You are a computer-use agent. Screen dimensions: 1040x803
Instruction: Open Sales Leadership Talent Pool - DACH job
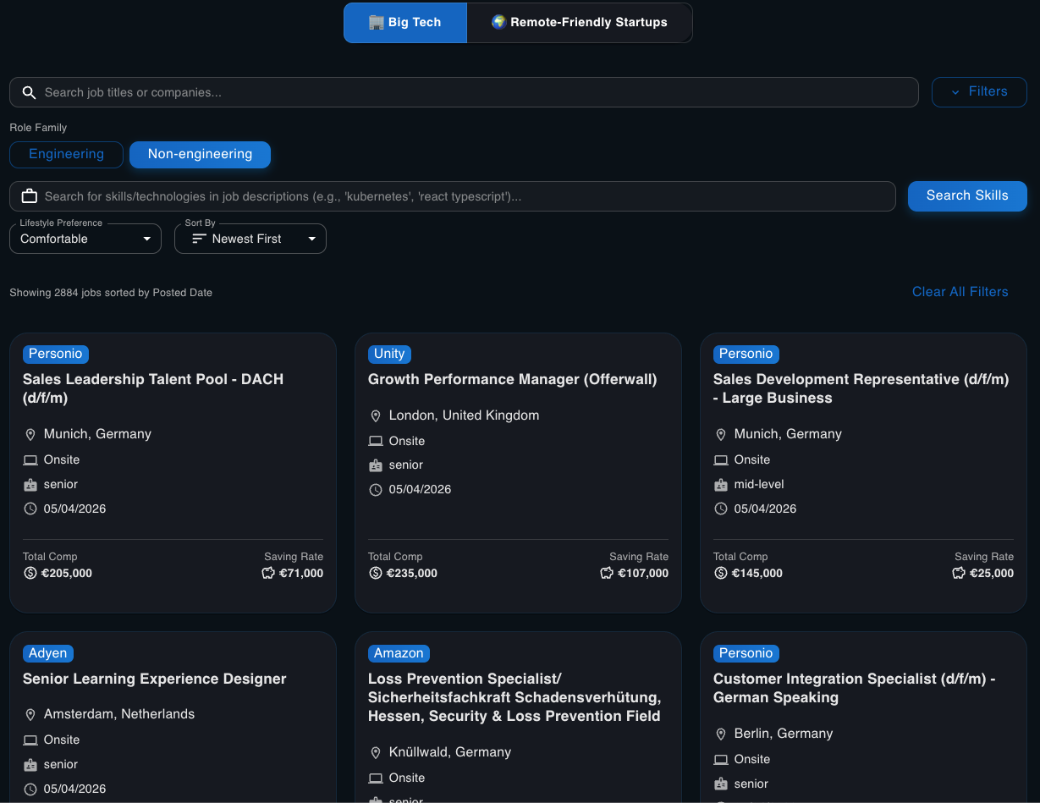coord(153,388)
